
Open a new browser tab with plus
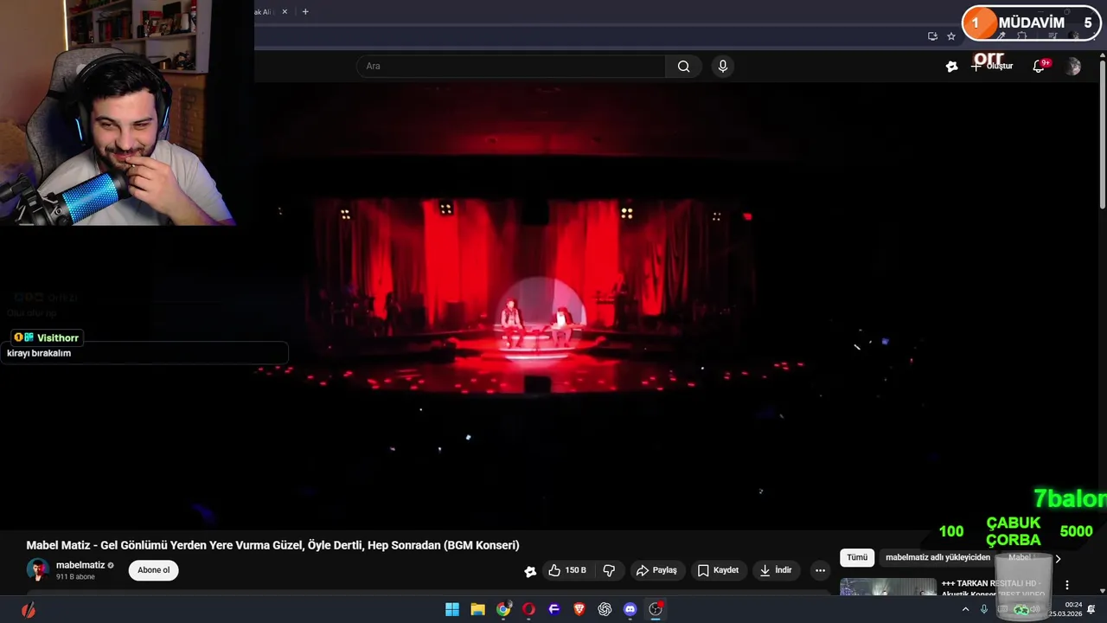tap(305, 12)
